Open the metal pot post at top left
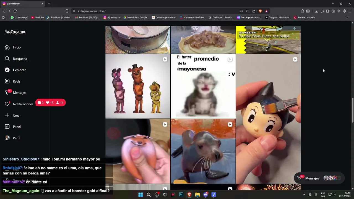Viewport: 354px width, 199px height. coord(138,40)
